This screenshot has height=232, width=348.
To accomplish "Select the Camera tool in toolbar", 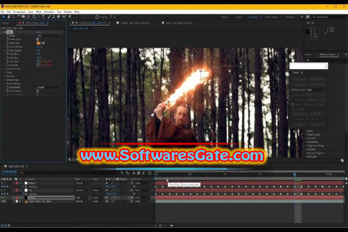I will [x=24, y=17].
